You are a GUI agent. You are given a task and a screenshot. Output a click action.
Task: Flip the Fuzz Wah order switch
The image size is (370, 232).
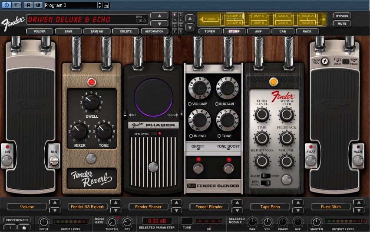pyautogui.click(x=346, y=61)
